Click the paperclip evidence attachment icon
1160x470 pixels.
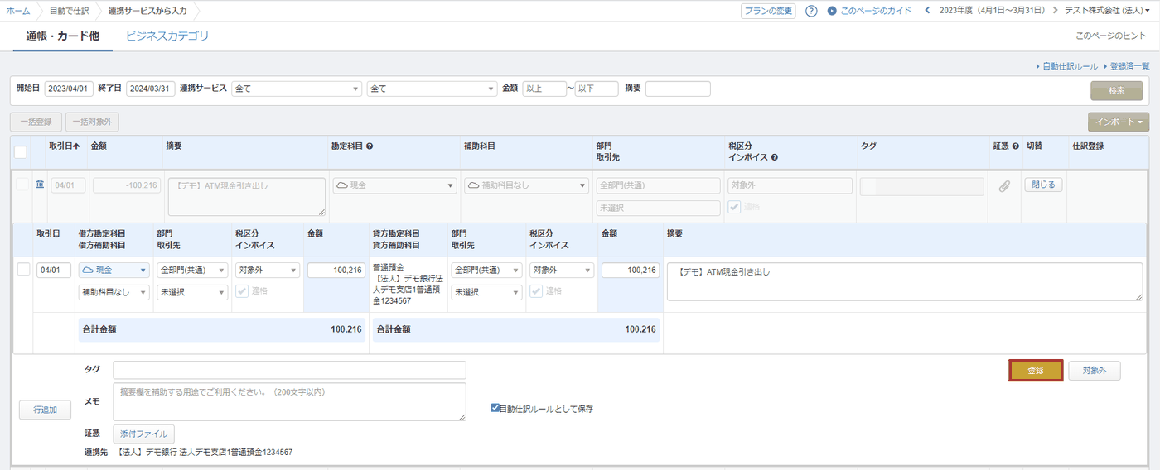coord(1004,186)
